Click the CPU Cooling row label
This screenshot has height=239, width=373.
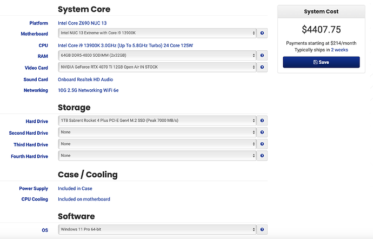click(35, 199)
